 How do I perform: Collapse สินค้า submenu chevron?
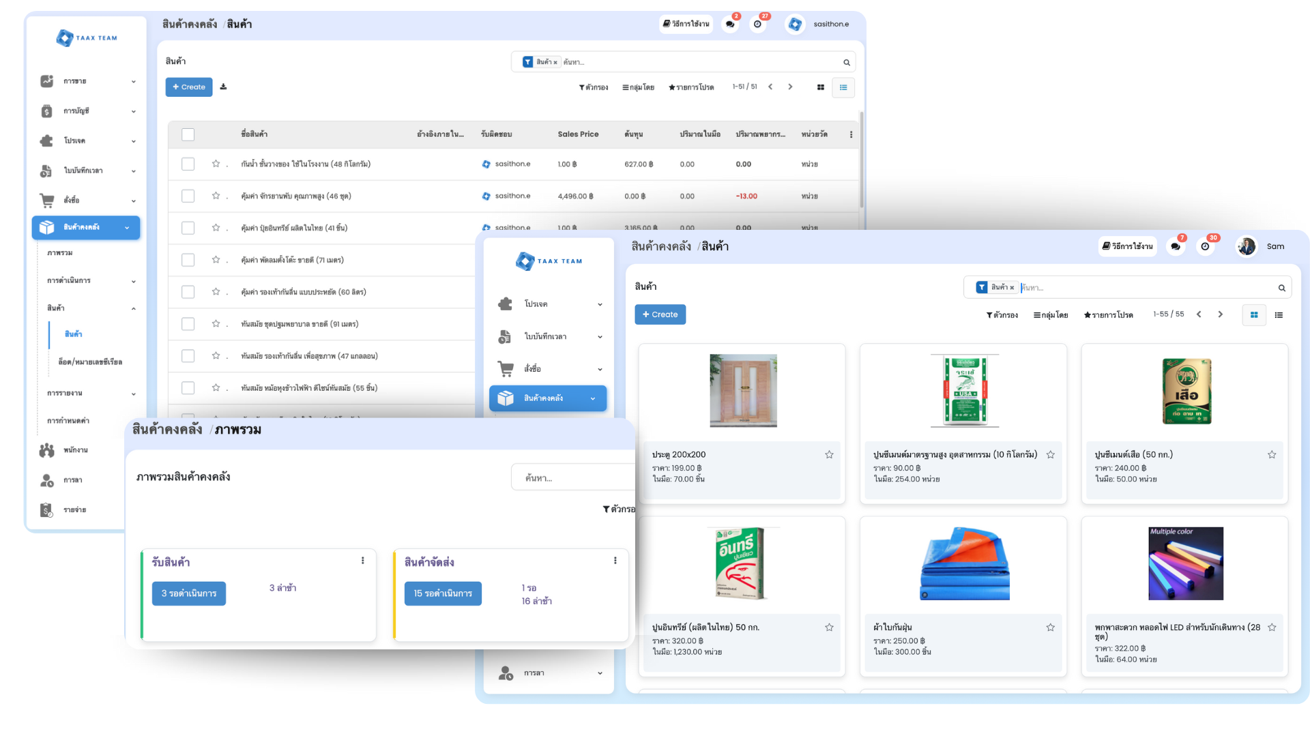[x=134, y=308]
